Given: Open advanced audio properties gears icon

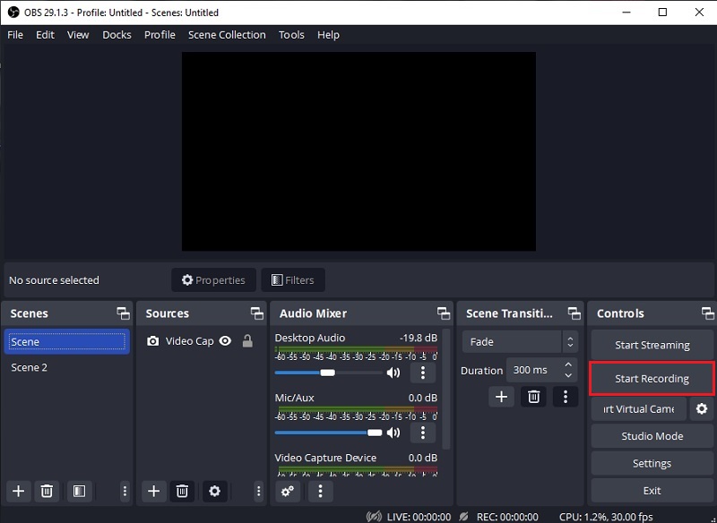Looking at the screenshot, I should click(288, 492).
